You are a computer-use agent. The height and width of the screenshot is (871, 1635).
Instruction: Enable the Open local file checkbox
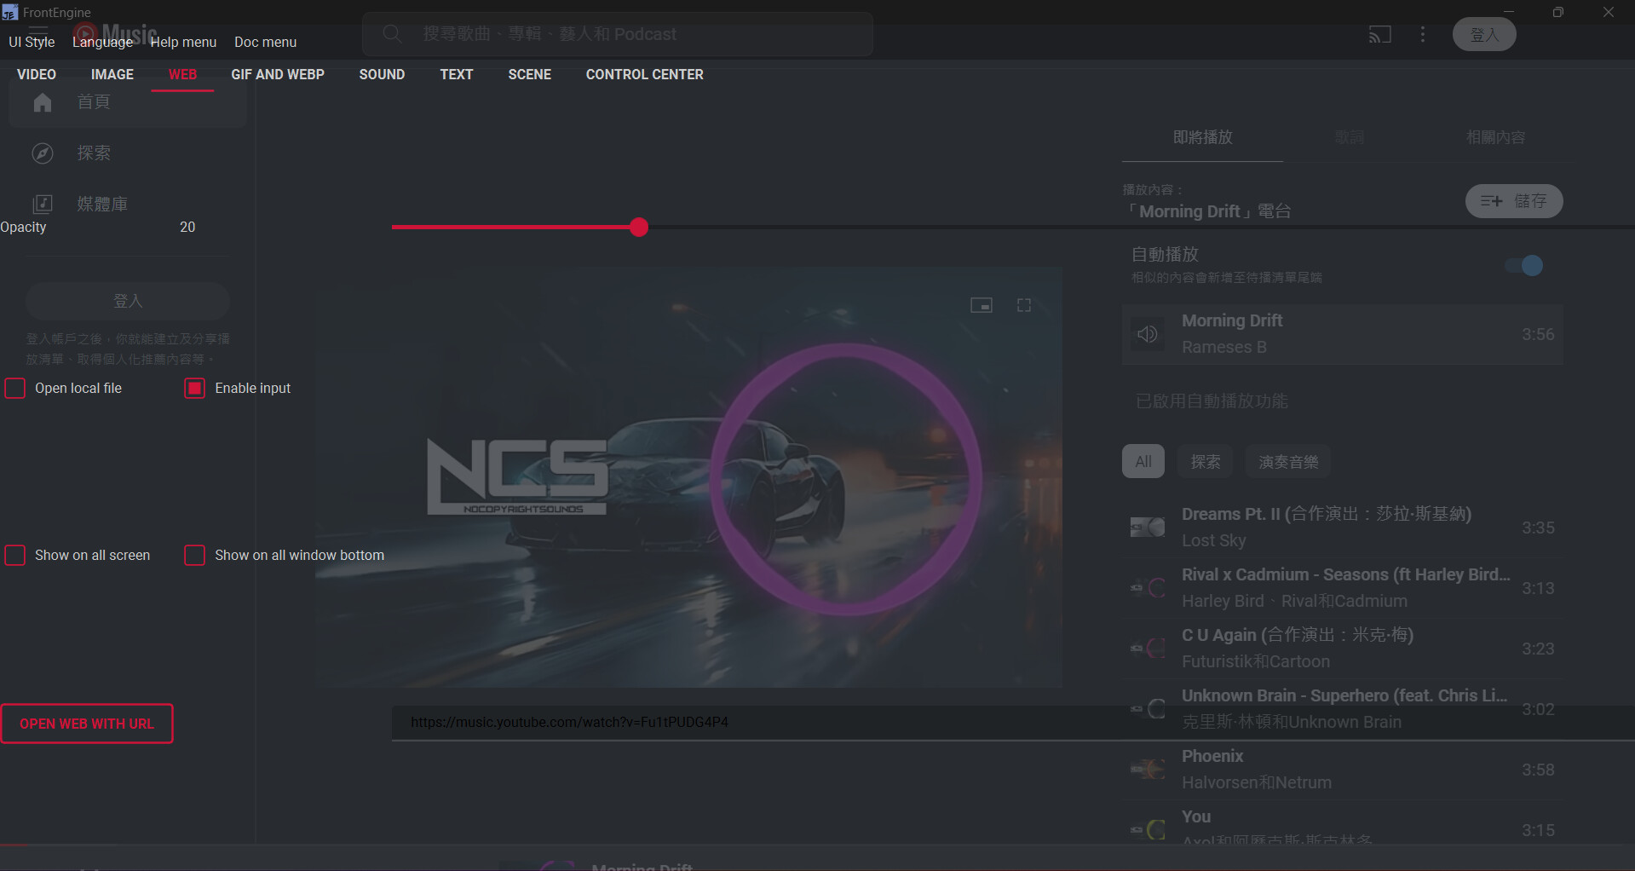click(x=14, y=388)
